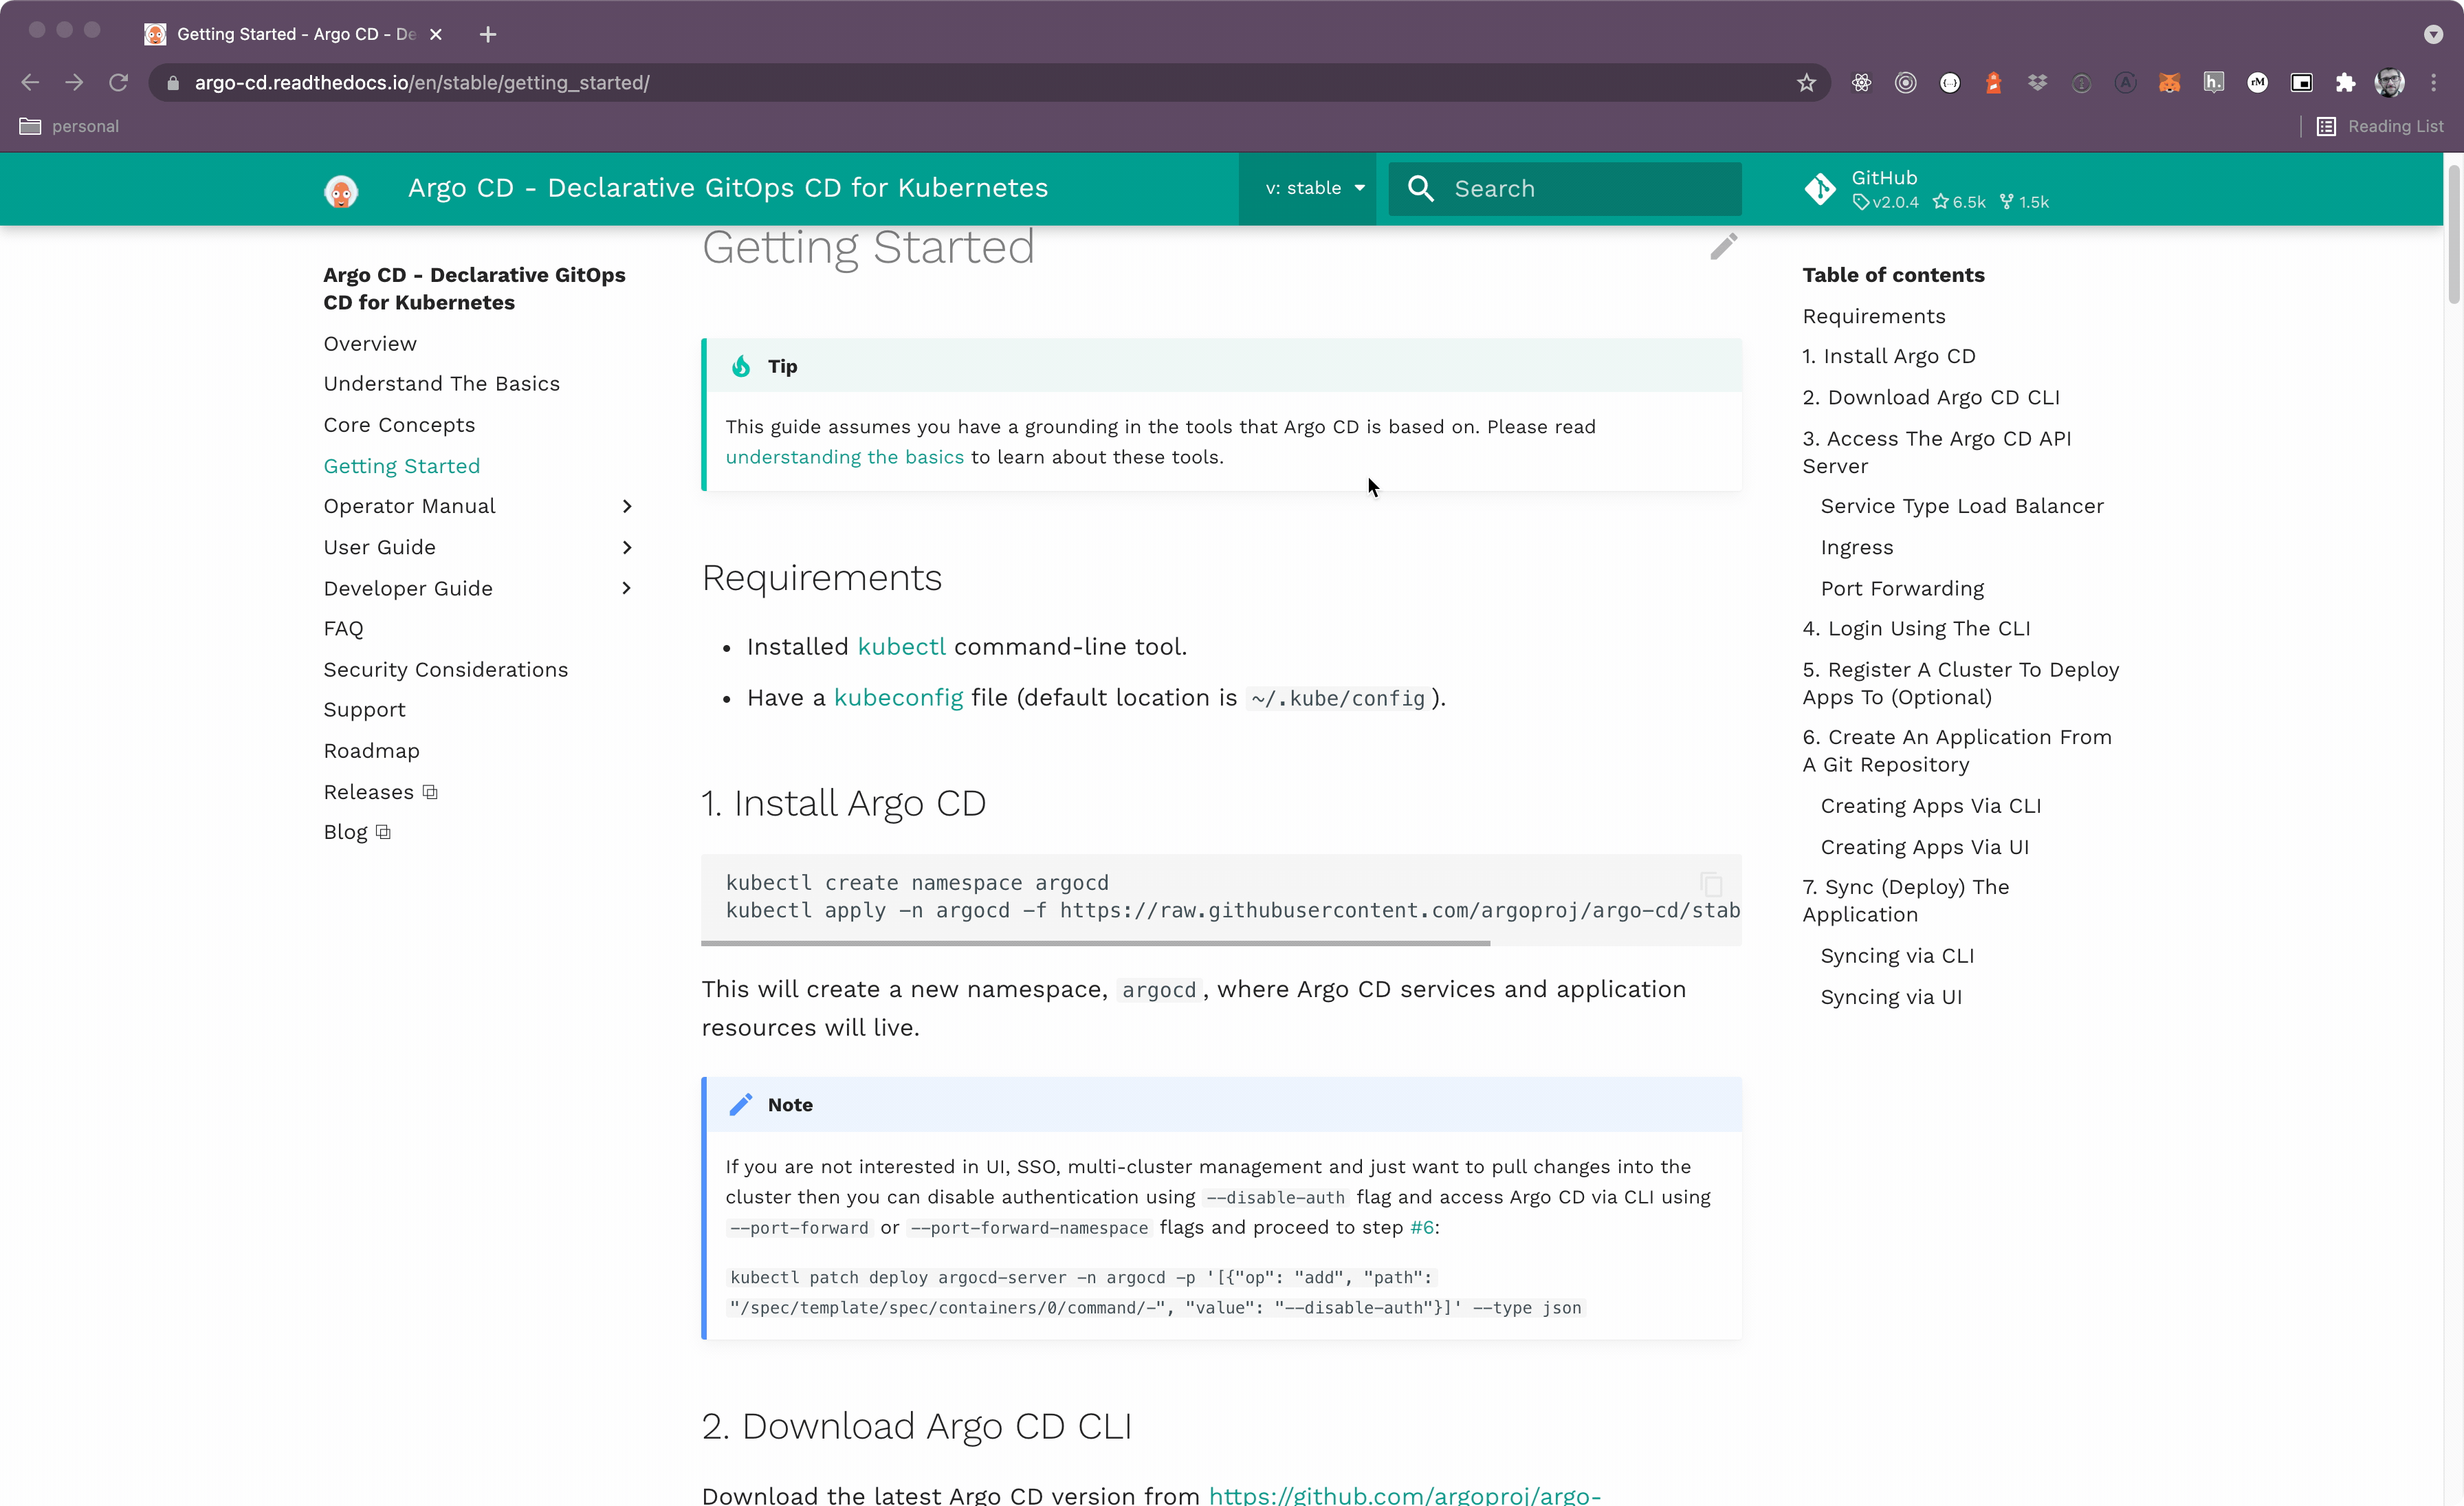Open the Lighthouse extension

pyautogui.click(x=1993, y=83)
